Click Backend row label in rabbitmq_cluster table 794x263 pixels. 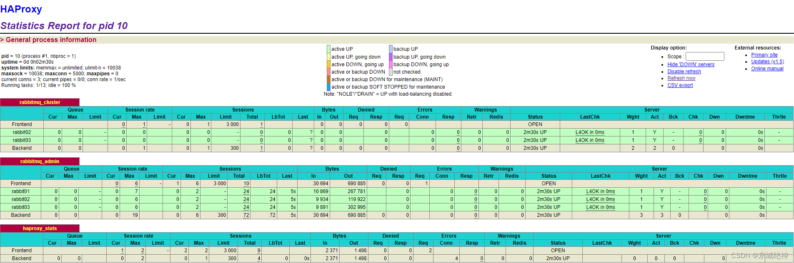pyautogui.click(x=22, y=148)
